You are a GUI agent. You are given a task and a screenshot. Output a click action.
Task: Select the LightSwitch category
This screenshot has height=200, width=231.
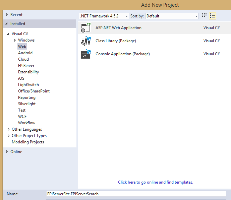click(x=28, y=85)
